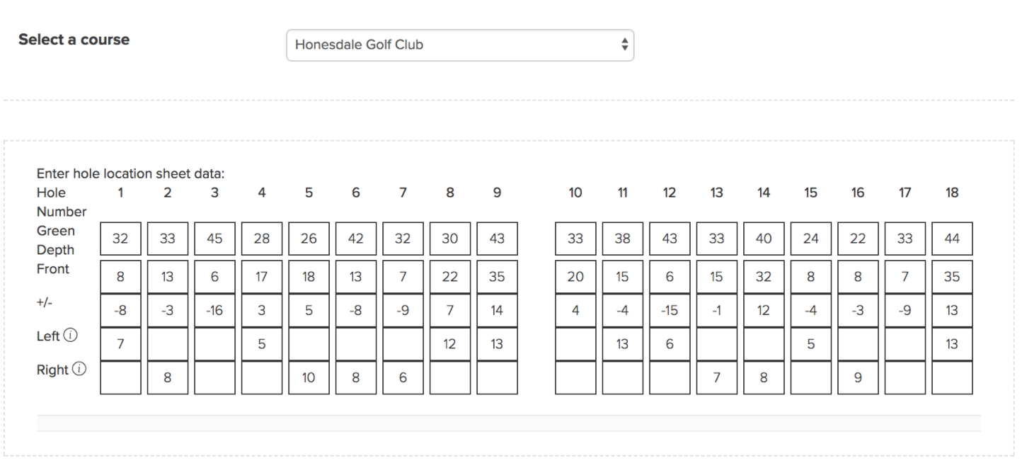Select the Right field for hole 13
The image size is (1022, 463).
(717, 377)
